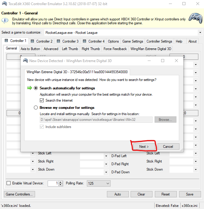This screenshot has height=209, width=204.
Task: Click the controller icon in main title bar
Action: [4, 4]
